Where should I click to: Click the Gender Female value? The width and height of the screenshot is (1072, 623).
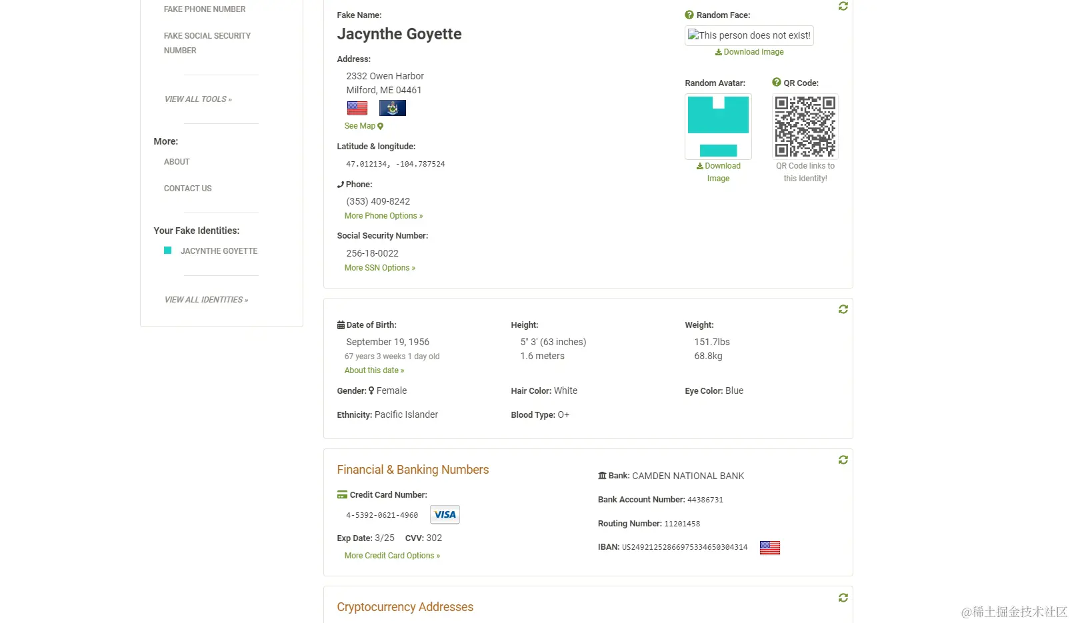point(391,390)
